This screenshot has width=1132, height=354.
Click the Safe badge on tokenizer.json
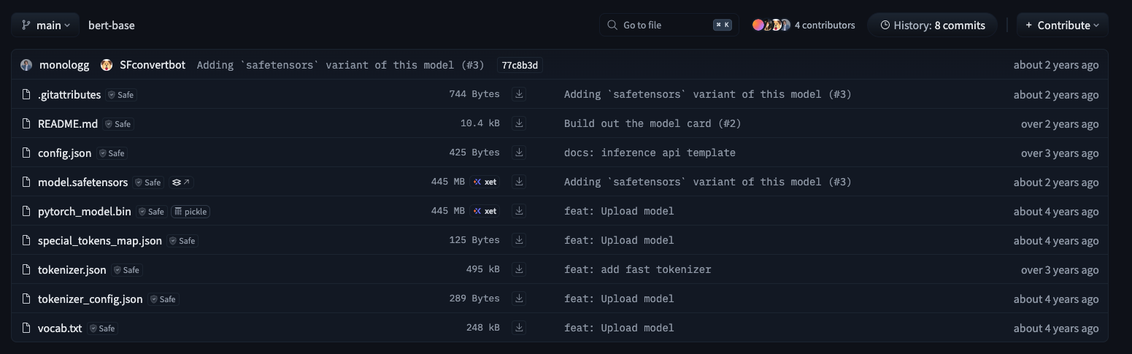point(127,270)
